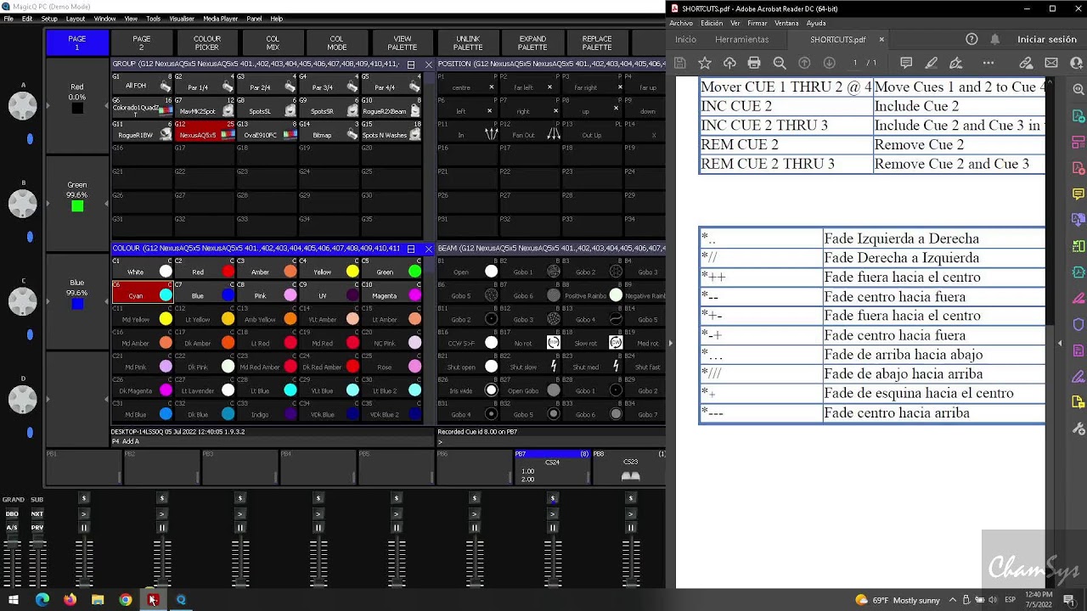This screenshot has height=611, width=1087.
Task: Select the highlighter pen in Acrobat
Action: coord(932,63)
